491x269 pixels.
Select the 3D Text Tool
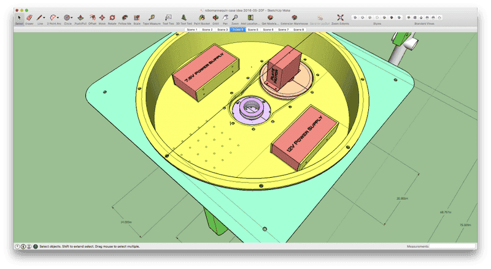point(185,18)
